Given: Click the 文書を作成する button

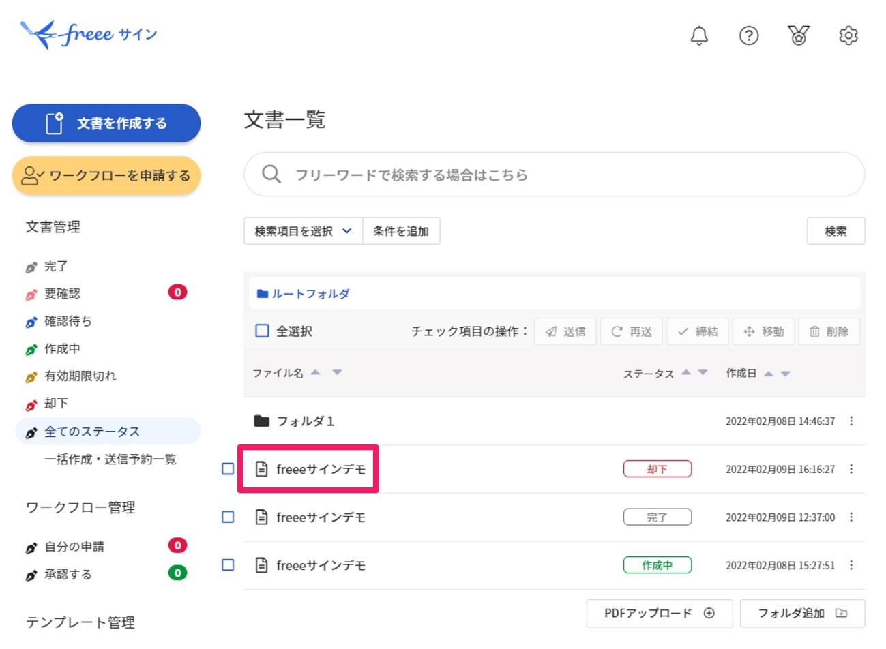Looking at the screenshot, I should coord(106,123).
